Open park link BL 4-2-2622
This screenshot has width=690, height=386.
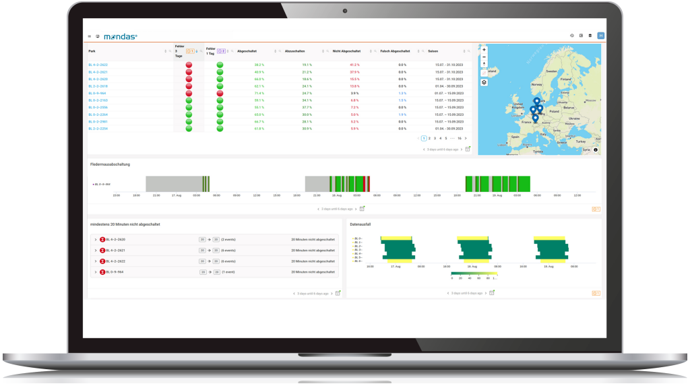[98, 65]
